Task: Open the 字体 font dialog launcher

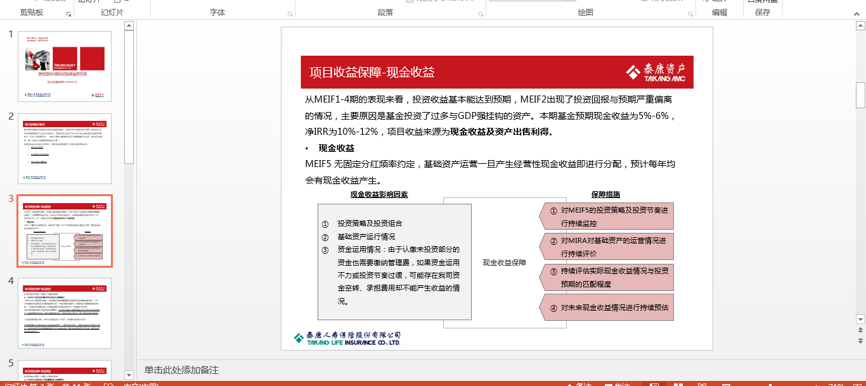Action: [x=290, y=14]
